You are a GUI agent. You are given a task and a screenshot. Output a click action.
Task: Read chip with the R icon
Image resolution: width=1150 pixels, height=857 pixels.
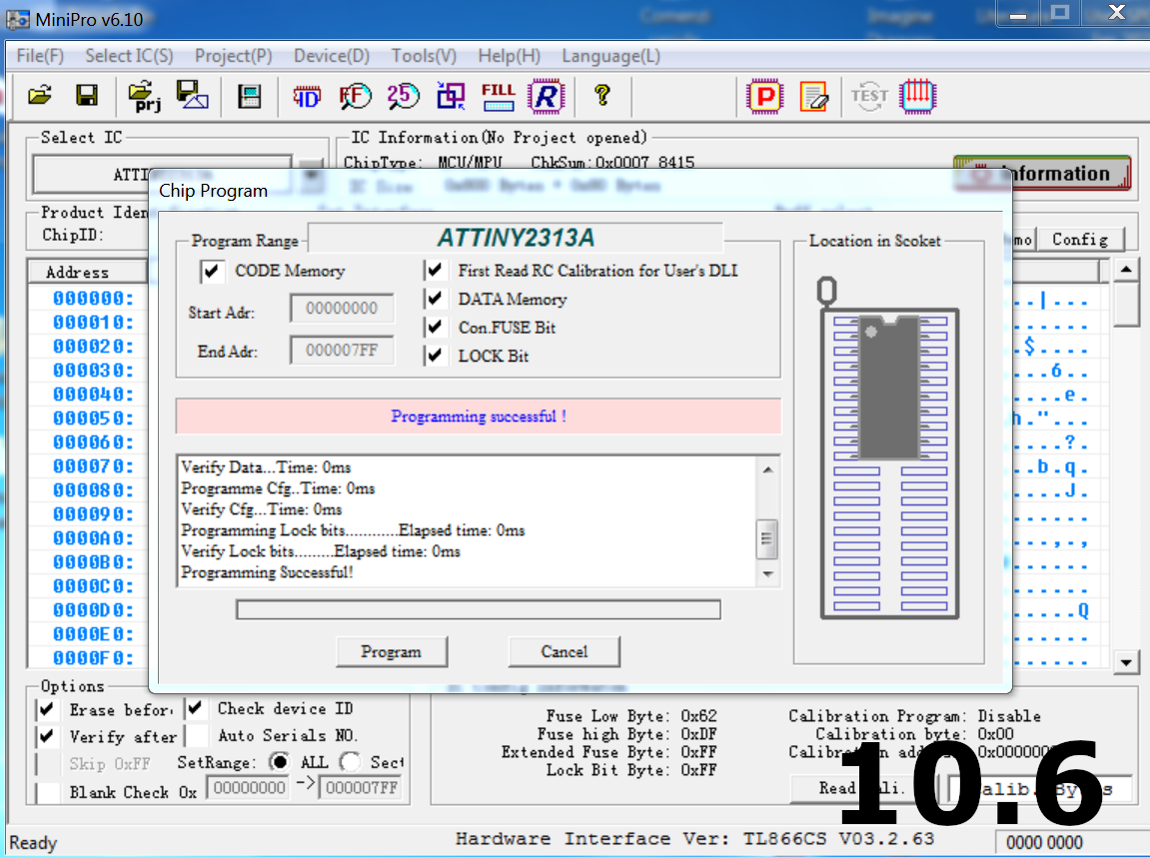(547, 96)
